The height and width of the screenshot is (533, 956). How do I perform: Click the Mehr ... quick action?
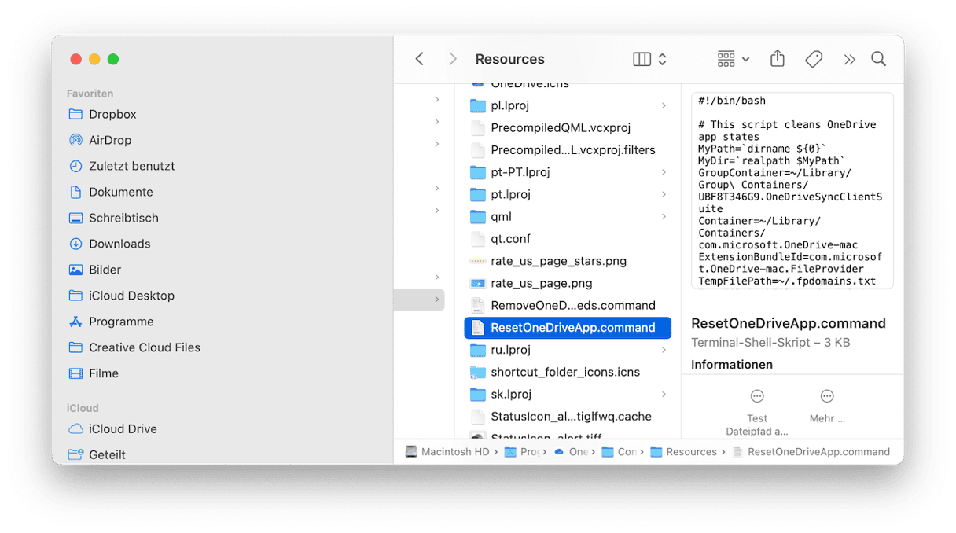pos(827,405)
